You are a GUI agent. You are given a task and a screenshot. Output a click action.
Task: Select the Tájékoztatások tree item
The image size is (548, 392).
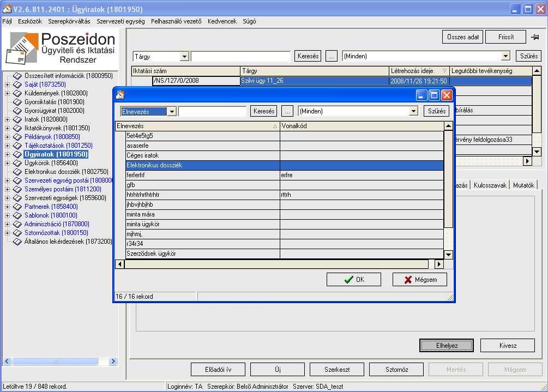click(58, 146)
